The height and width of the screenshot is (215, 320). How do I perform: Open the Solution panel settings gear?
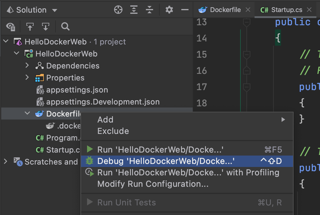[x=169, y=10]
